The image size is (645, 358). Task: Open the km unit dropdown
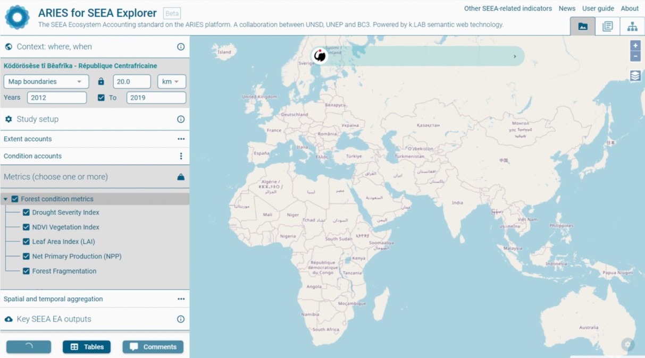point(171,82)
